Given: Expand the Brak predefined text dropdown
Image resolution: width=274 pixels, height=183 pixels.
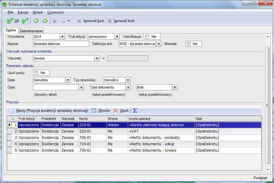Looking at the screenshot, I should pos(175,87).
